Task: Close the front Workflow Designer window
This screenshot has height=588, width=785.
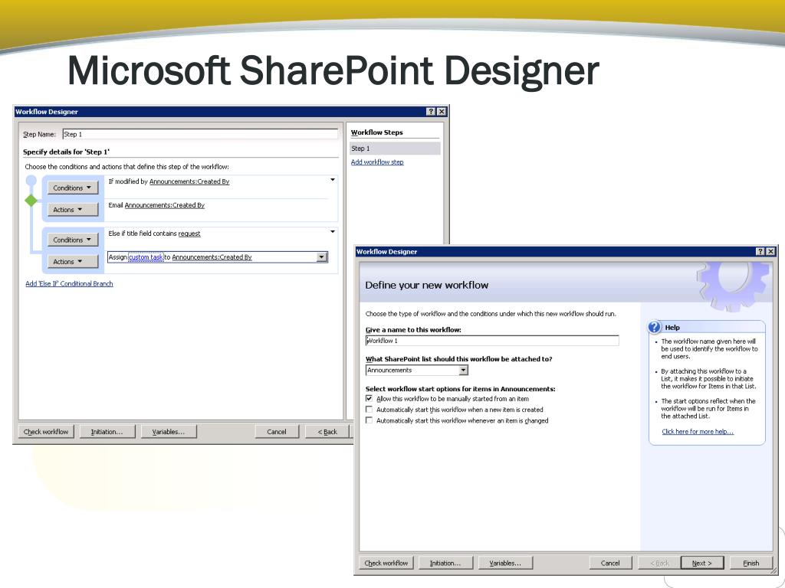Action: (770, 251)
